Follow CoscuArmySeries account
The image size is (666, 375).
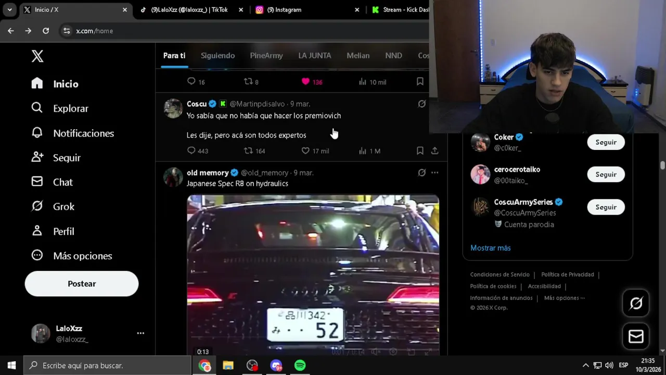click(x=606, y=207)
